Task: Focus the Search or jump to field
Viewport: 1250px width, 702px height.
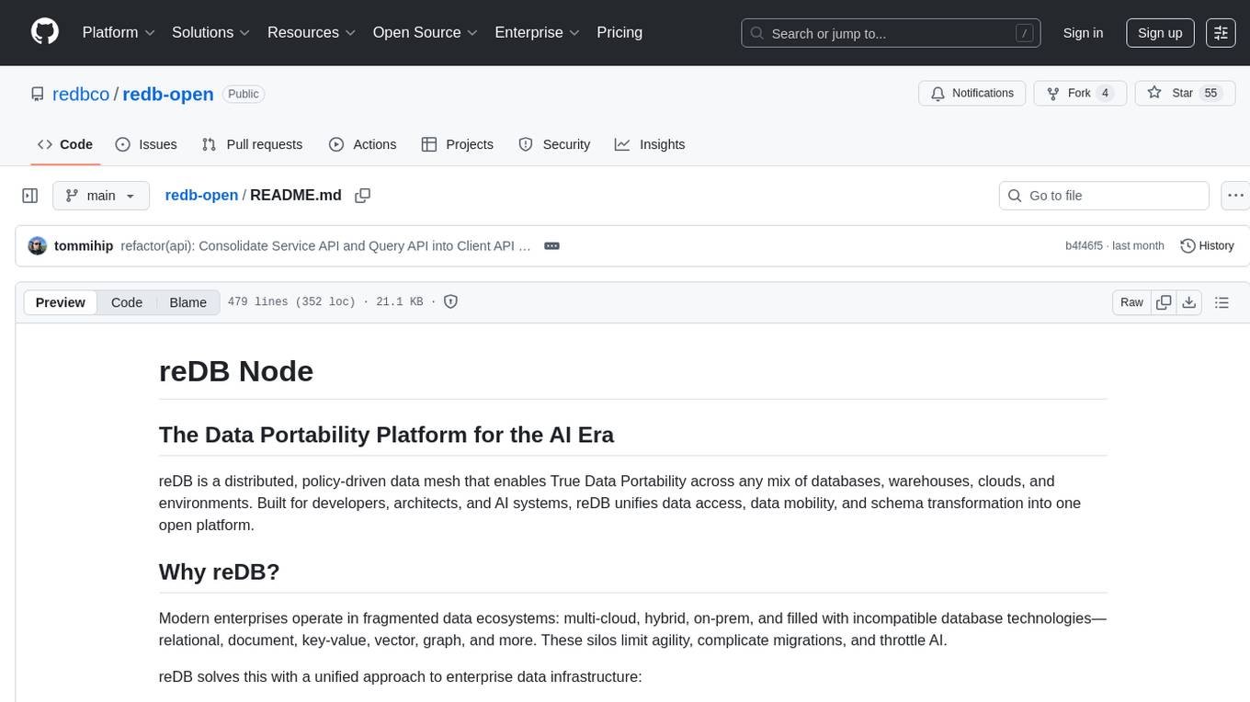Action: point(891,33)
